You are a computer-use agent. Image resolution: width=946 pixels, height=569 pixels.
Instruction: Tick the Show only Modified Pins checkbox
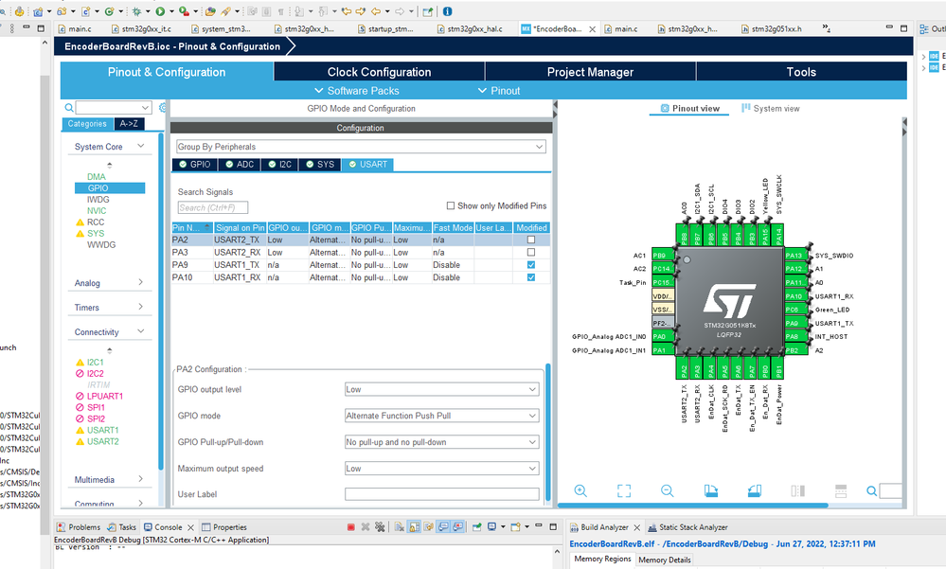click(450, 205)
